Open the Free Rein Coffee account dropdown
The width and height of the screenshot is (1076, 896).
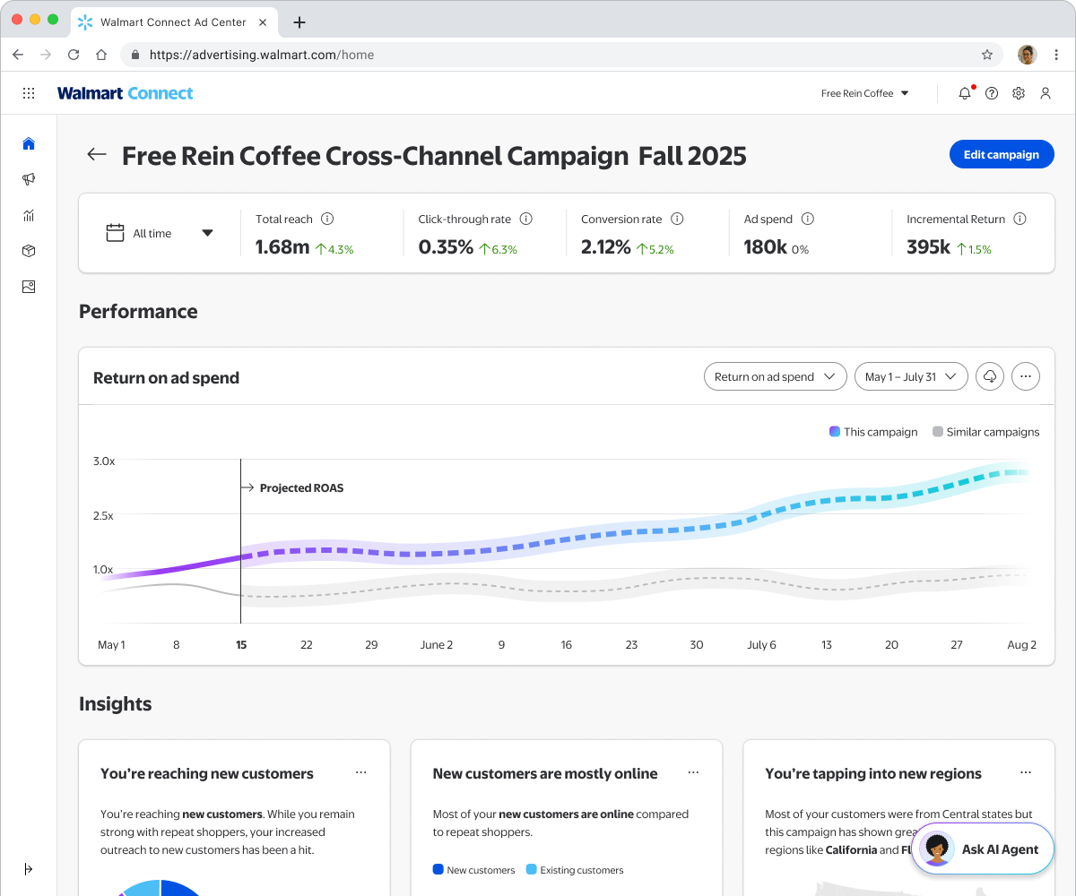(x=865, y=93)
